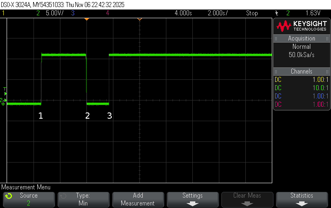The image size is (331, 208).
Task: Click Add Measurement softkey
Action: 138,200
